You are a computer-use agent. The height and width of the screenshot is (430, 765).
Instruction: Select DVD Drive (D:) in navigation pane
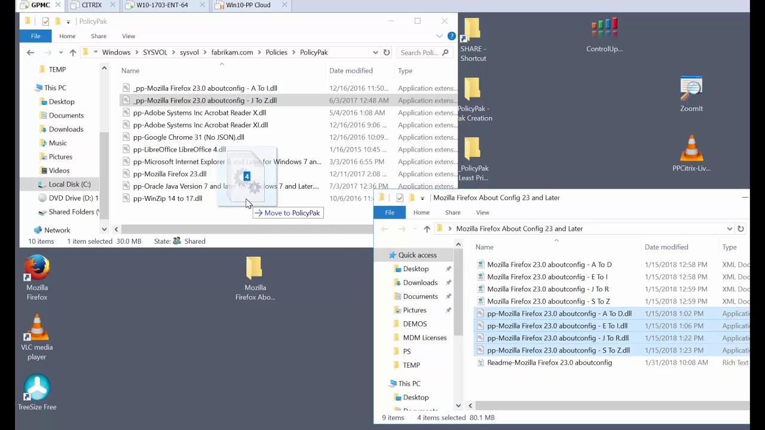68,198
